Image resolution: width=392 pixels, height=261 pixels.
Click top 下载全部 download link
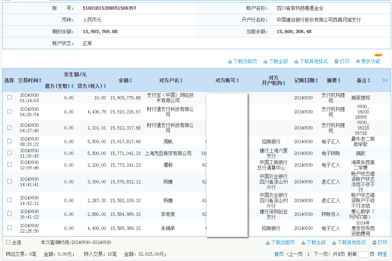pyautogui.click(x=275, y=62)
